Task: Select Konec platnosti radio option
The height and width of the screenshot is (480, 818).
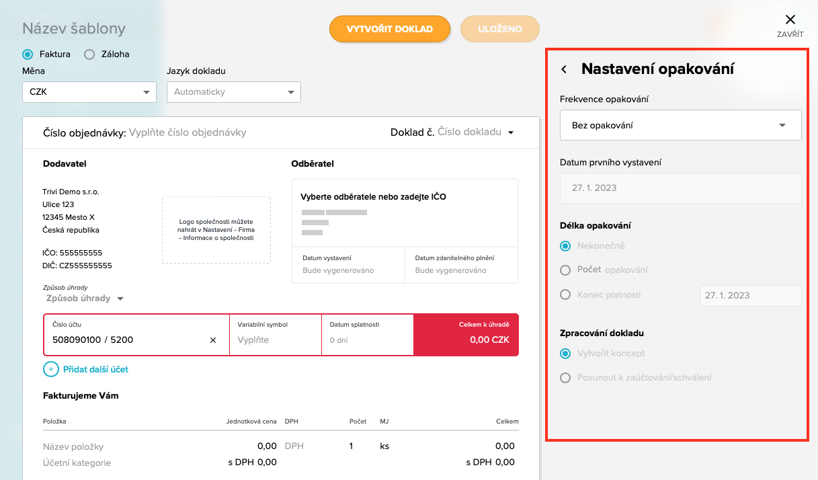Action: [x=565, y=294]
